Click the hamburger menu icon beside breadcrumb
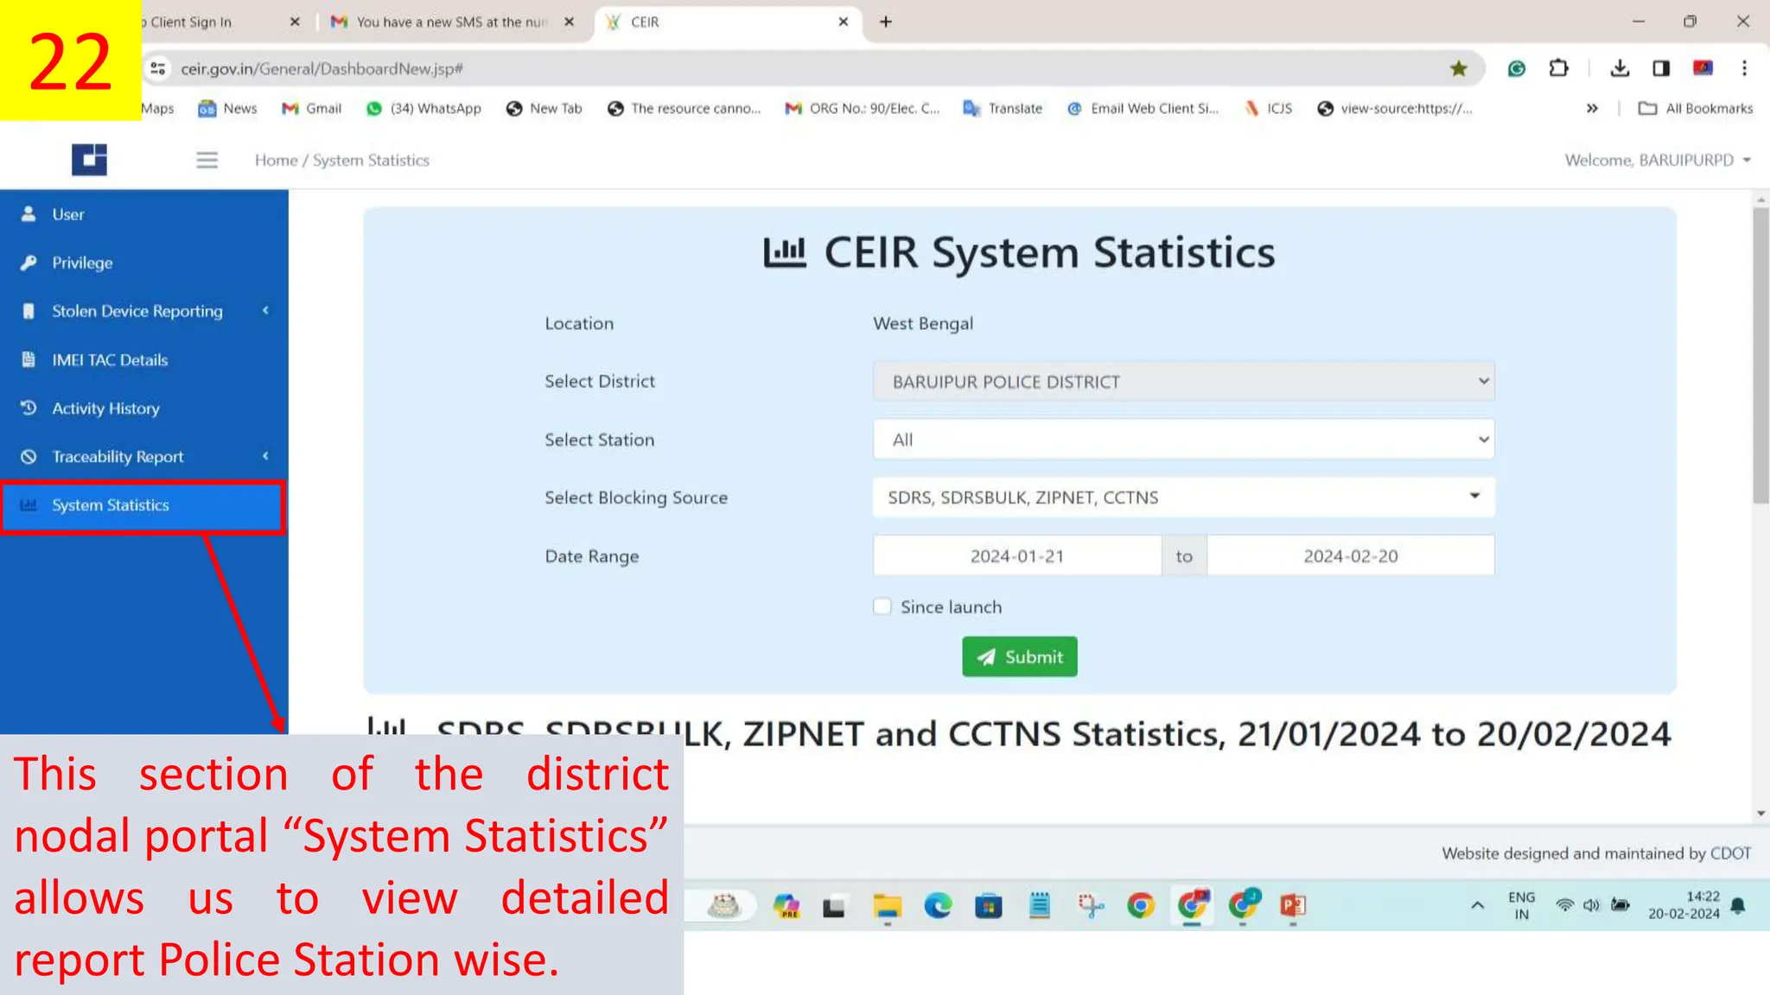The height and width of the screenshot is (995, 1770). pyautogui.click(x=207, y=160)
